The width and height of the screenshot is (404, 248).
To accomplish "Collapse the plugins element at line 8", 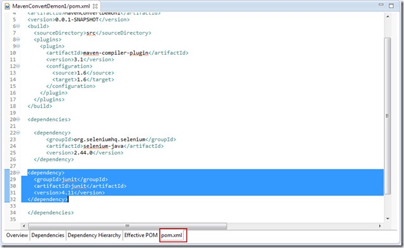I will pyautogui.click(x=18, y=40).
